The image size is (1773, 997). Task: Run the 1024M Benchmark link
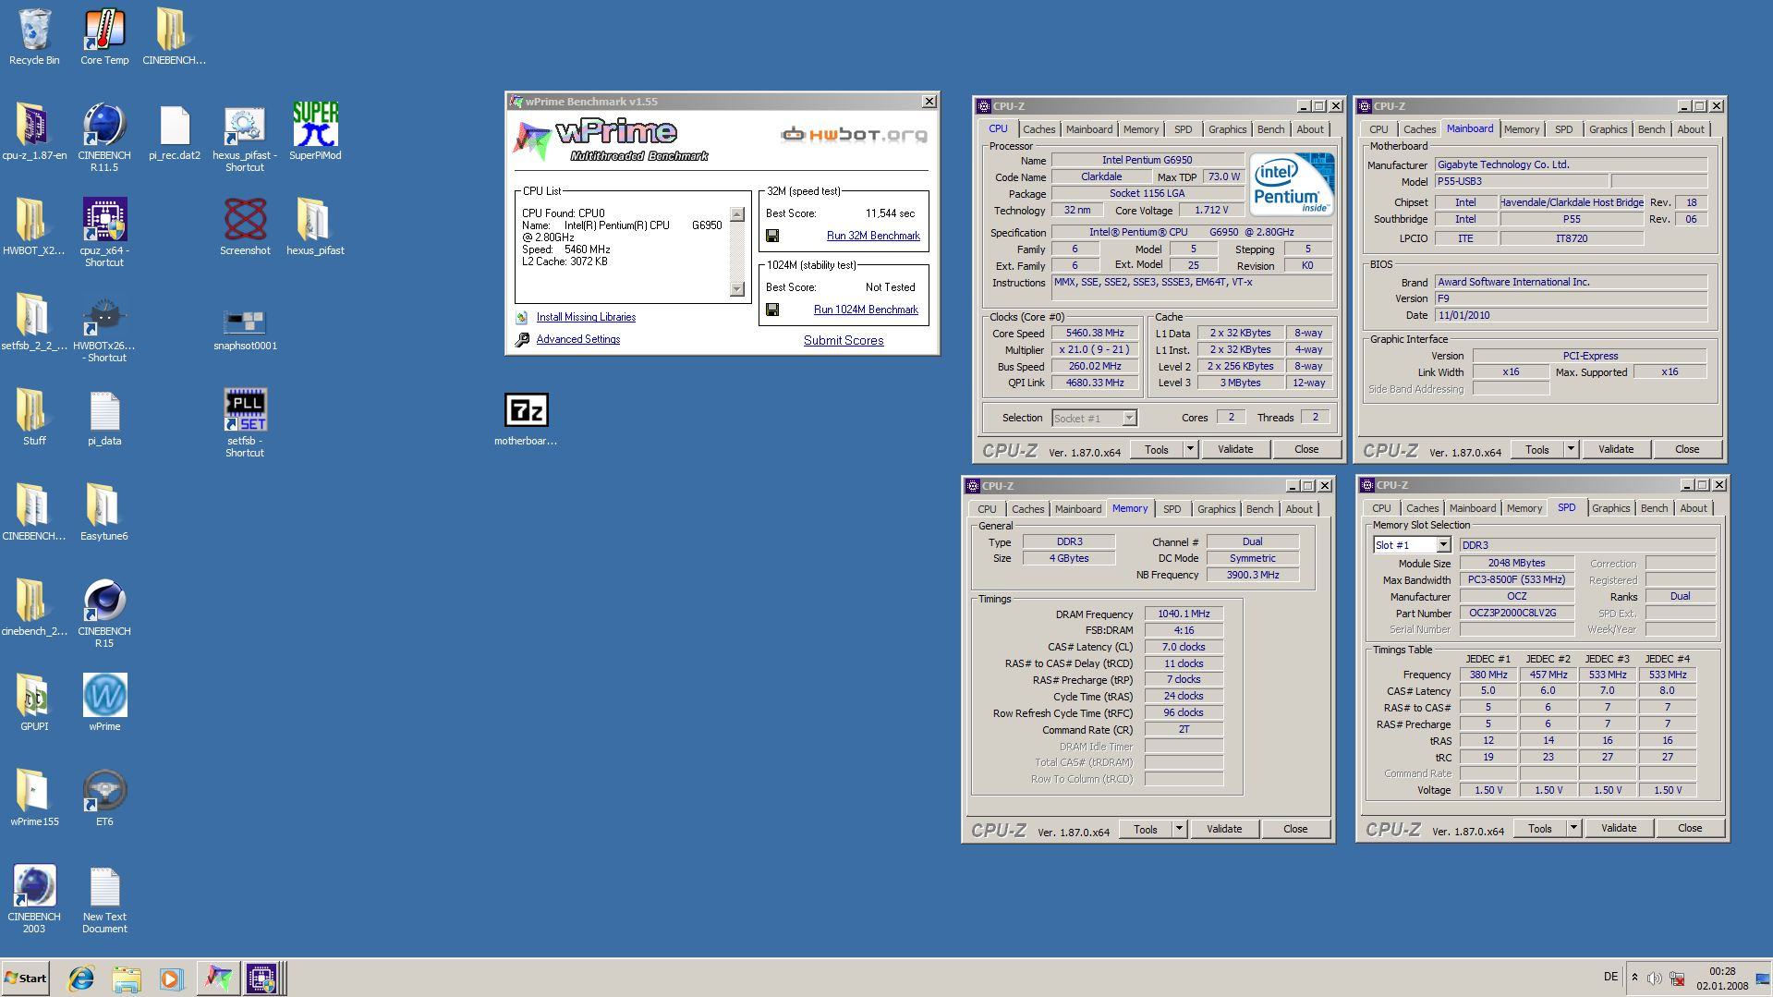(x=866, y=310)
